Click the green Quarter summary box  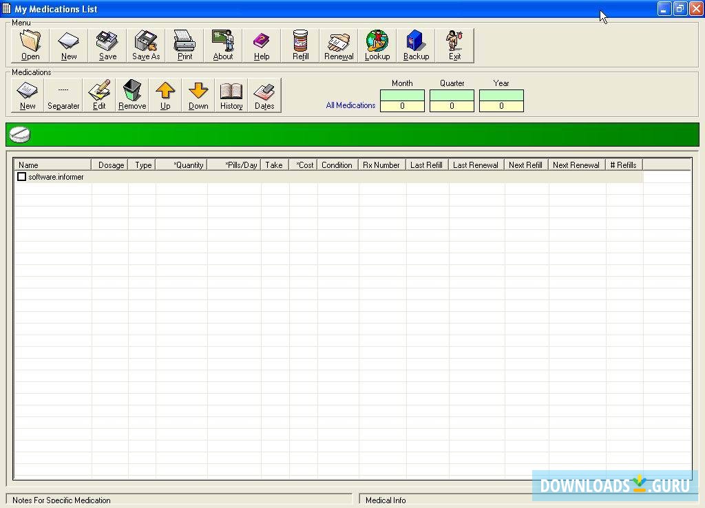click(452, 95)
